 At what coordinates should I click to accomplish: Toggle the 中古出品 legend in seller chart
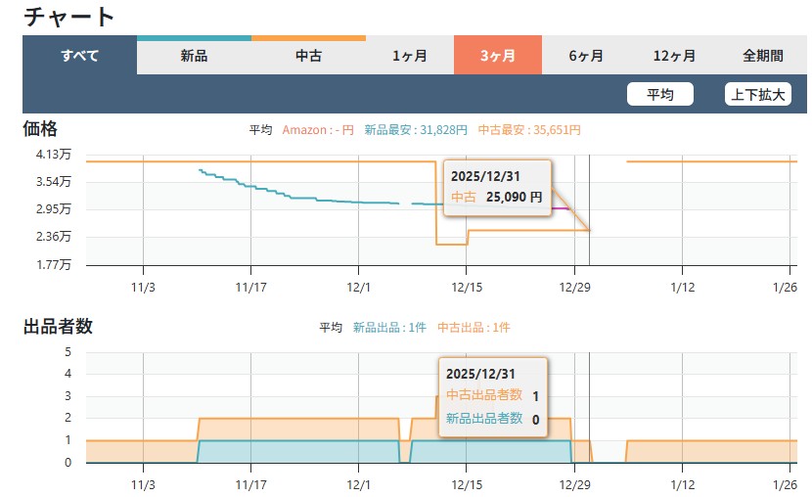pos(474,328)
